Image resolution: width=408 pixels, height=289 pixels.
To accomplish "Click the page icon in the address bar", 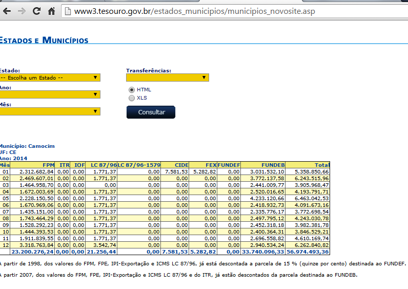I will 67,11.
